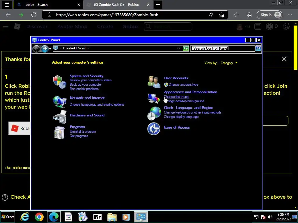The height and width of the screenshot is (223, 298).
Task: Open Robux balance icon in Roblox header
Action: (269, 26)
